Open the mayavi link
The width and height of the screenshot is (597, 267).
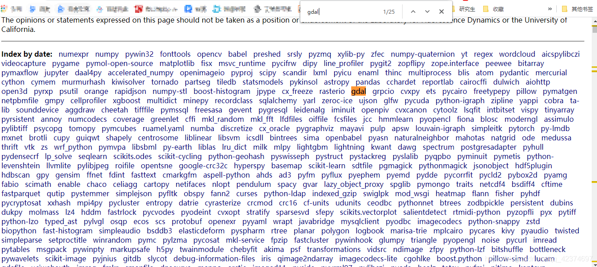(x=352, y=128)
